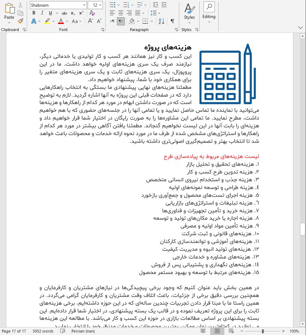Open the Font dialog launcher
306x335 pixels.
click(103, 30)
